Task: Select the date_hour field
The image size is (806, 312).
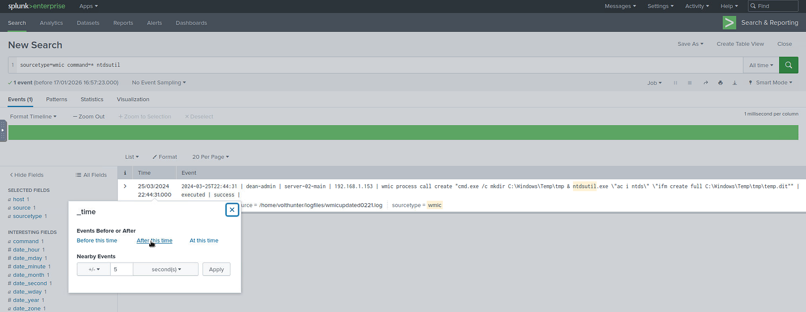Action: pos(26,250)
